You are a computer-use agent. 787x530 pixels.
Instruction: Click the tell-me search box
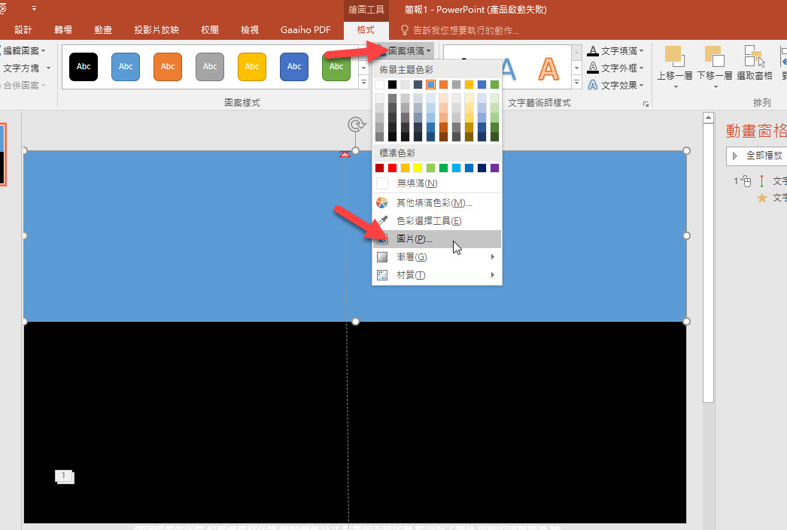point(460,31)
